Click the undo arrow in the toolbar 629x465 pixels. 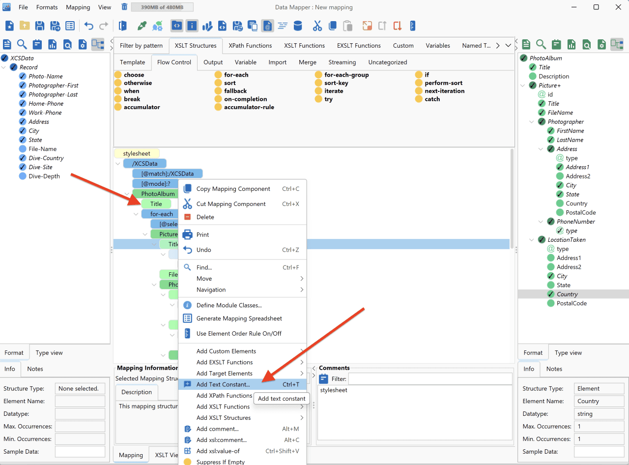coord(89,26)
